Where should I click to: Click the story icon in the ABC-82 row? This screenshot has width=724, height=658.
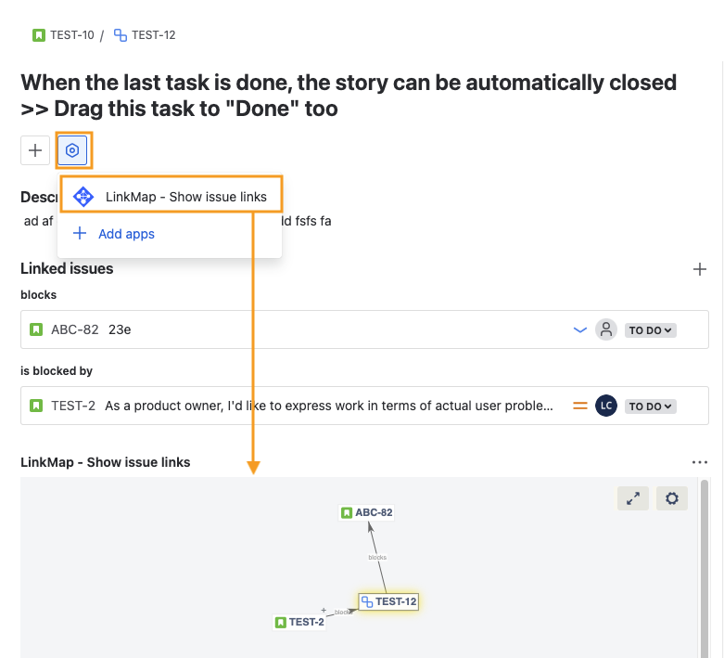(36, 329)
